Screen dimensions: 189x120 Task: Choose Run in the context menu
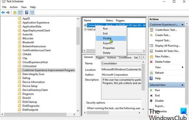coord(111,29)
